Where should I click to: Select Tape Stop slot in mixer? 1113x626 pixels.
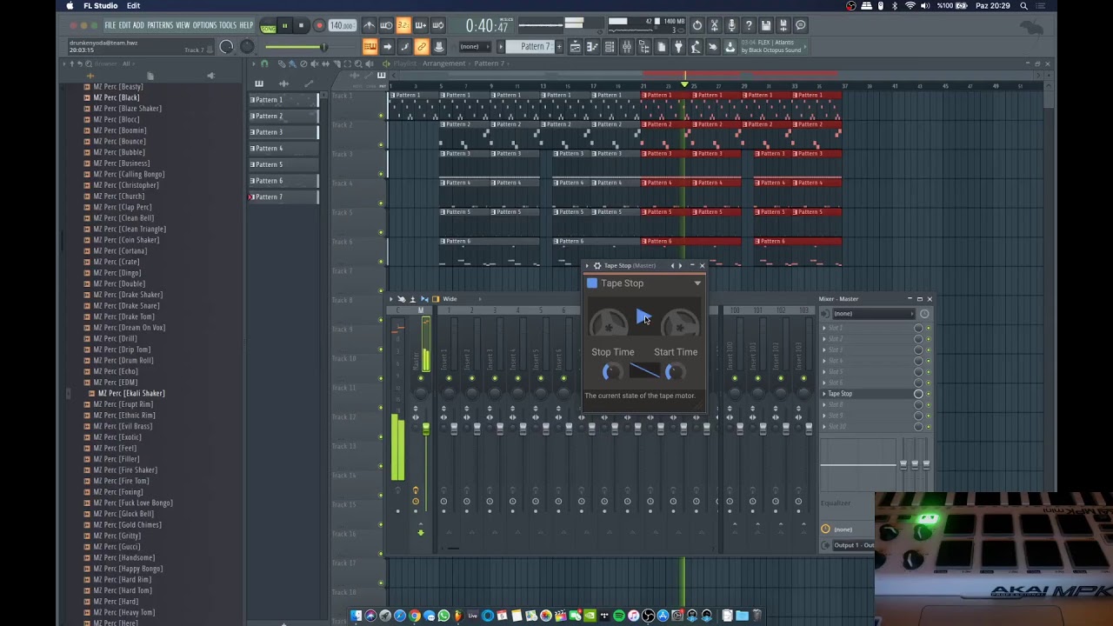pyautogui.click(x=868, y=394)
